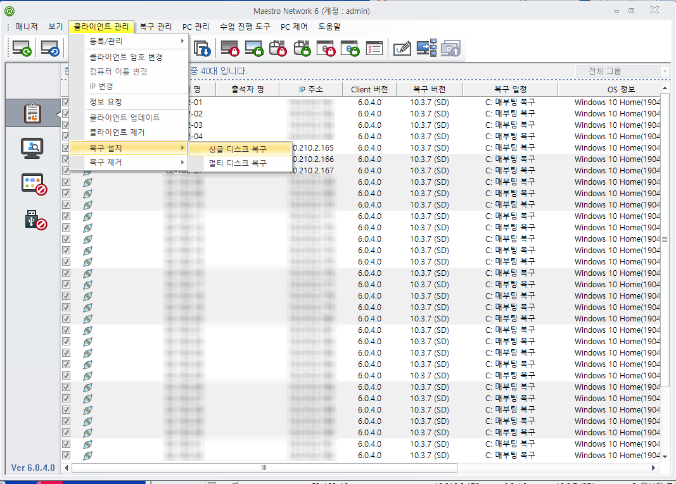Click the horizontal scrollbar thumb
676x484 pixels.
pyautogui.click(x=264, y=468)
